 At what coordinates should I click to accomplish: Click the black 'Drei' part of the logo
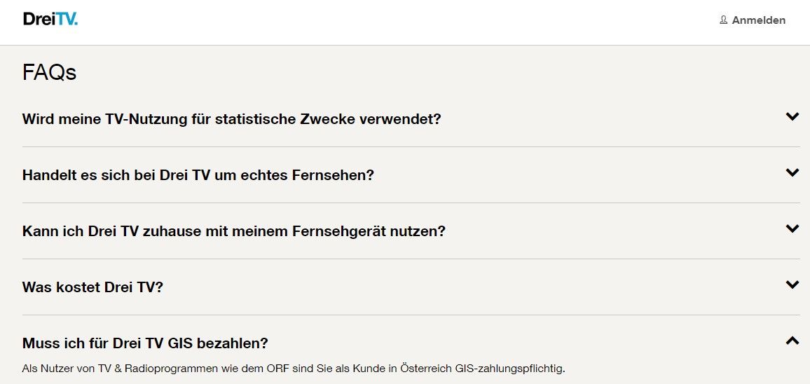(35, 20)
